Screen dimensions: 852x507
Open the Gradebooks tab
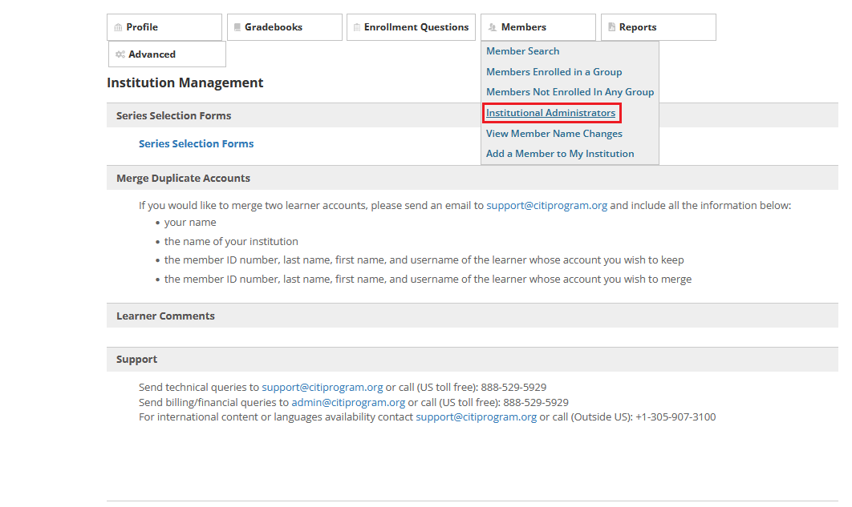click(285, 27)
